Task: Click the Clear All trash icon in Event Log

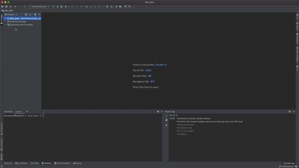Action: 166,120
